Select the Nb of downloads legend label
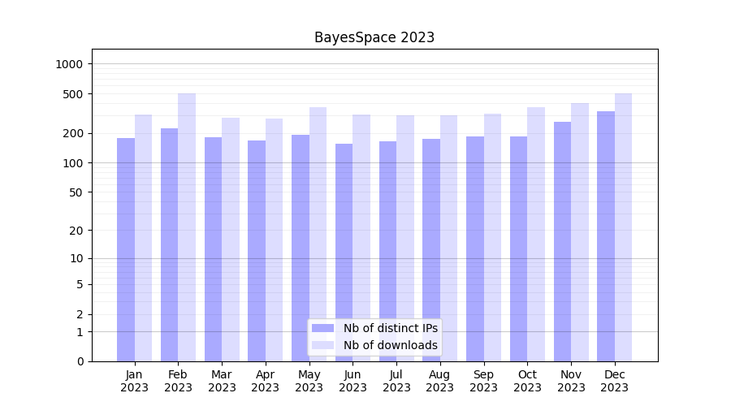Image resolution: width=731 pixels, height=406 pixels. (390, 345)
